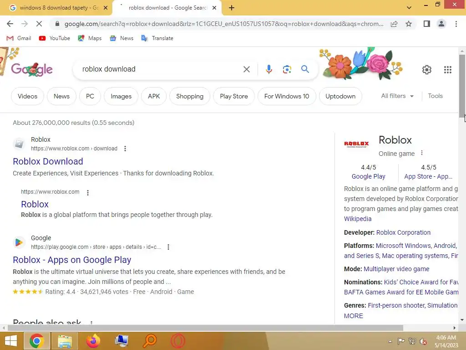Open the Chrome profile avatar
Viewport: 466px width, 350px height.
[441, 24]
